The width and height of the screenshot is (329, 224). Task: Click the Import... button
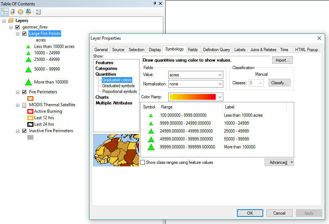click(x=282, y=60)
